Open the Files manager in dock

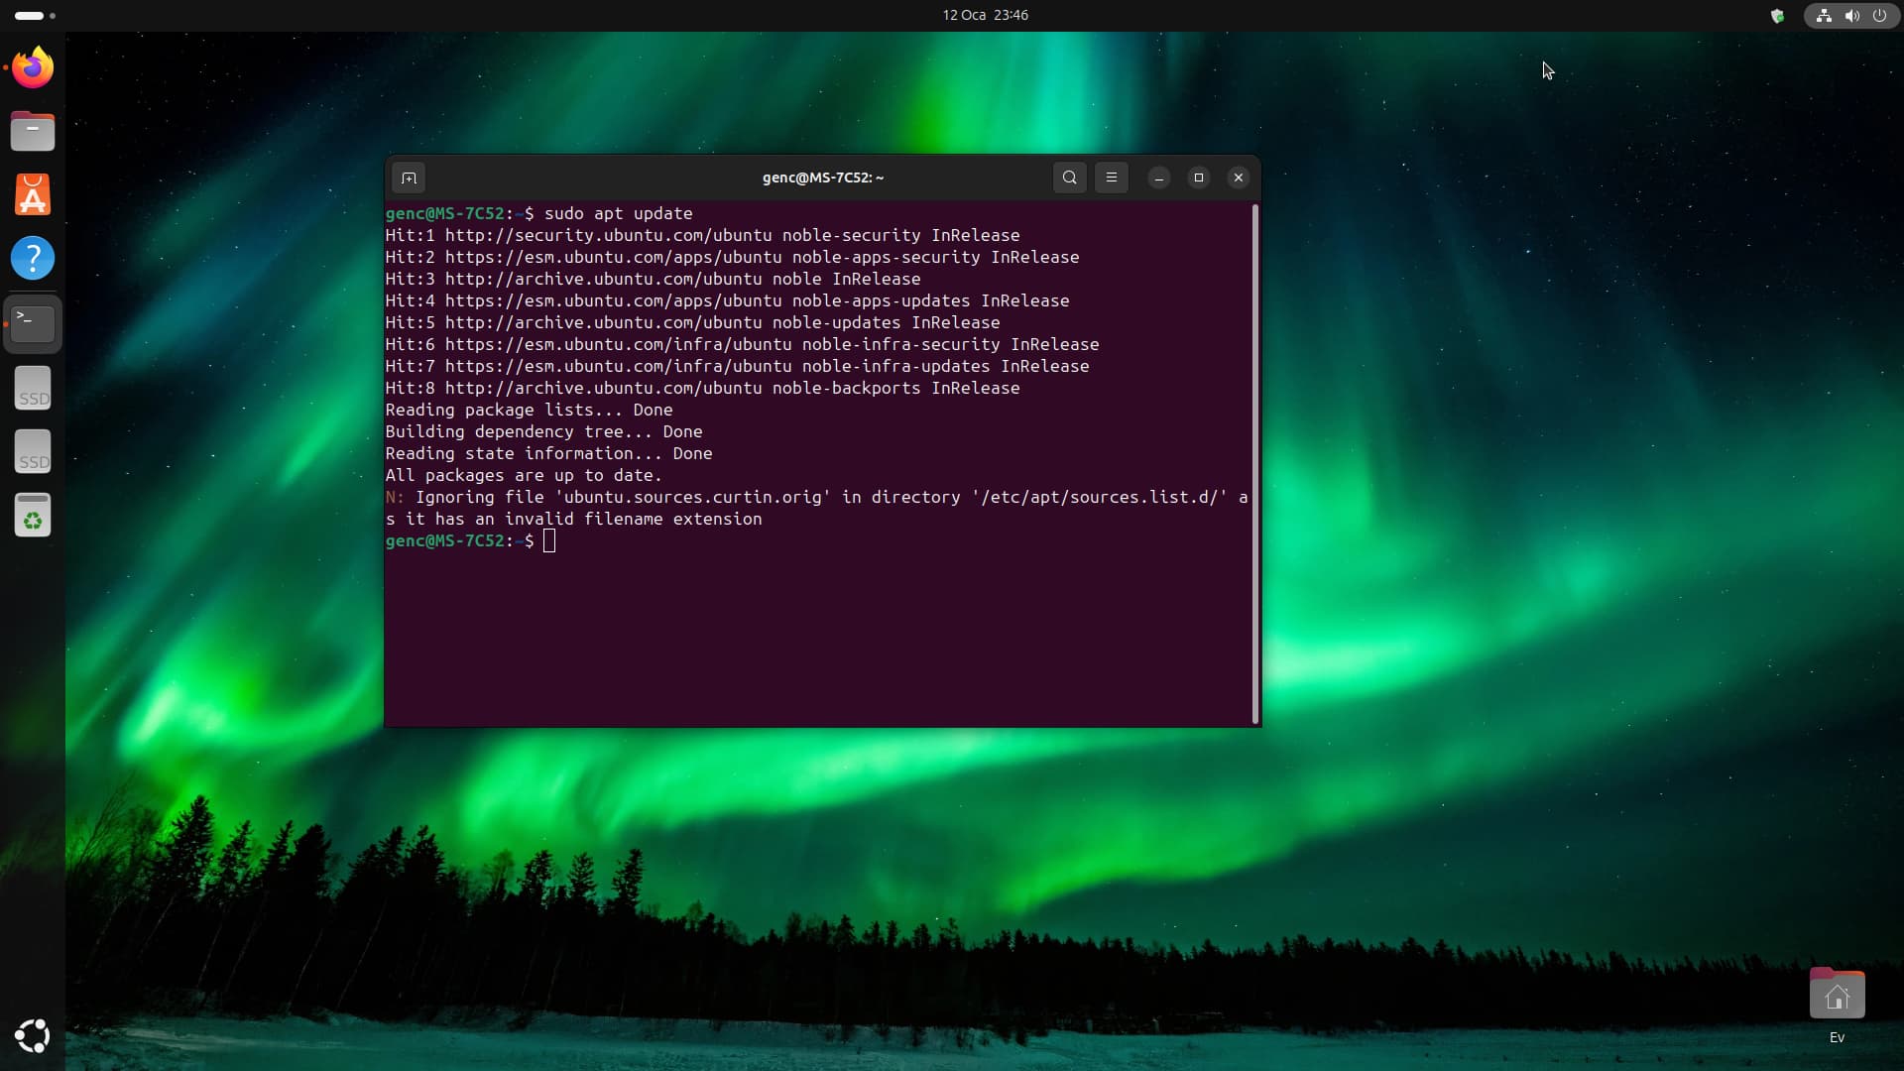point(33,131)
